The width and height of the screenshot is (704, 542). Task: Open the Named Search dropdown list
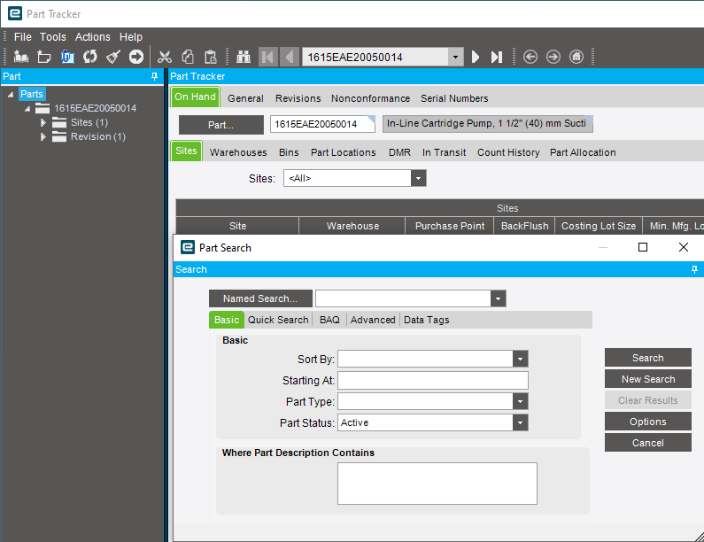tap(498, 298)
